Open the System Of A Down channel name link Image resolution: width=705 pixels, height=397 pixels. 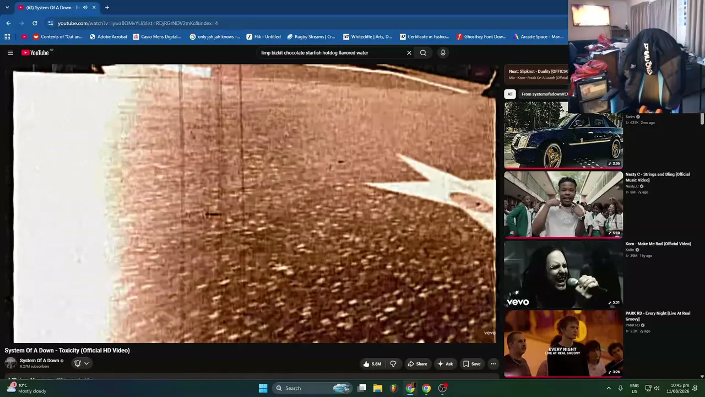point(39,361)
